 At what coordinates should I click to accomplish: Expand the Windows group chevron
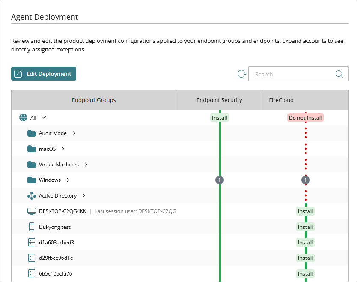(68, 180)
